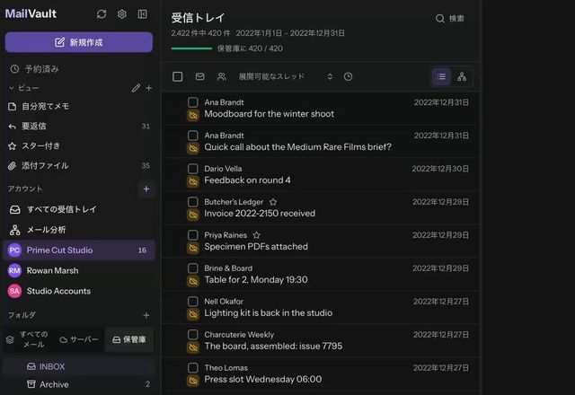Open Lighting kit is back in the studio
This screenshot has width=575, height=395.
click(321, 307)
